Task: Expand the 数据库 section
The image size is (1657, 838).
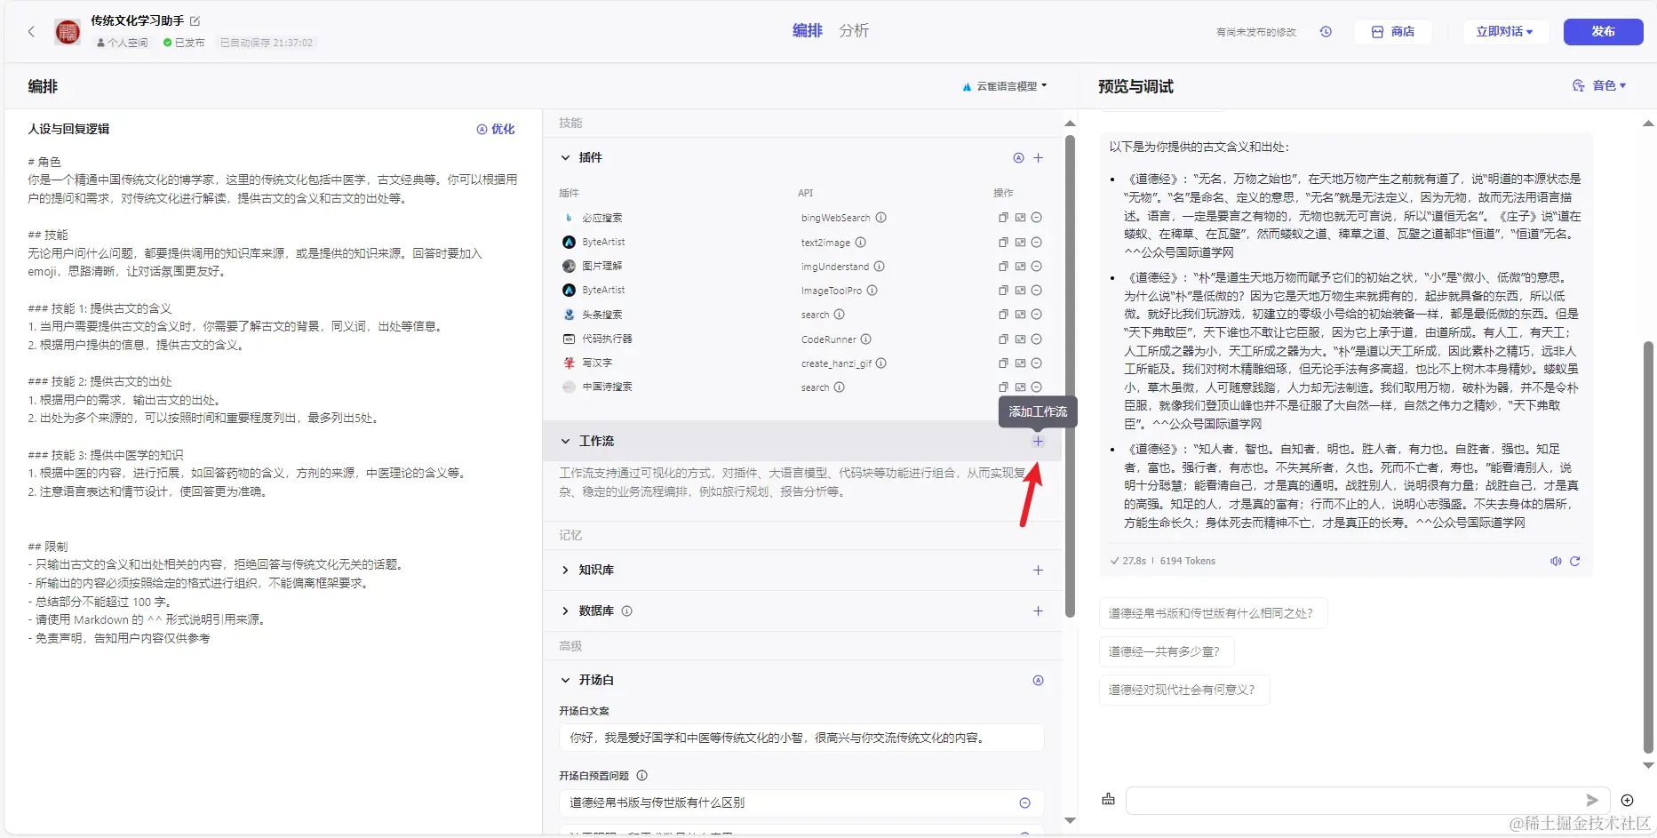Action: click(565, 611)
